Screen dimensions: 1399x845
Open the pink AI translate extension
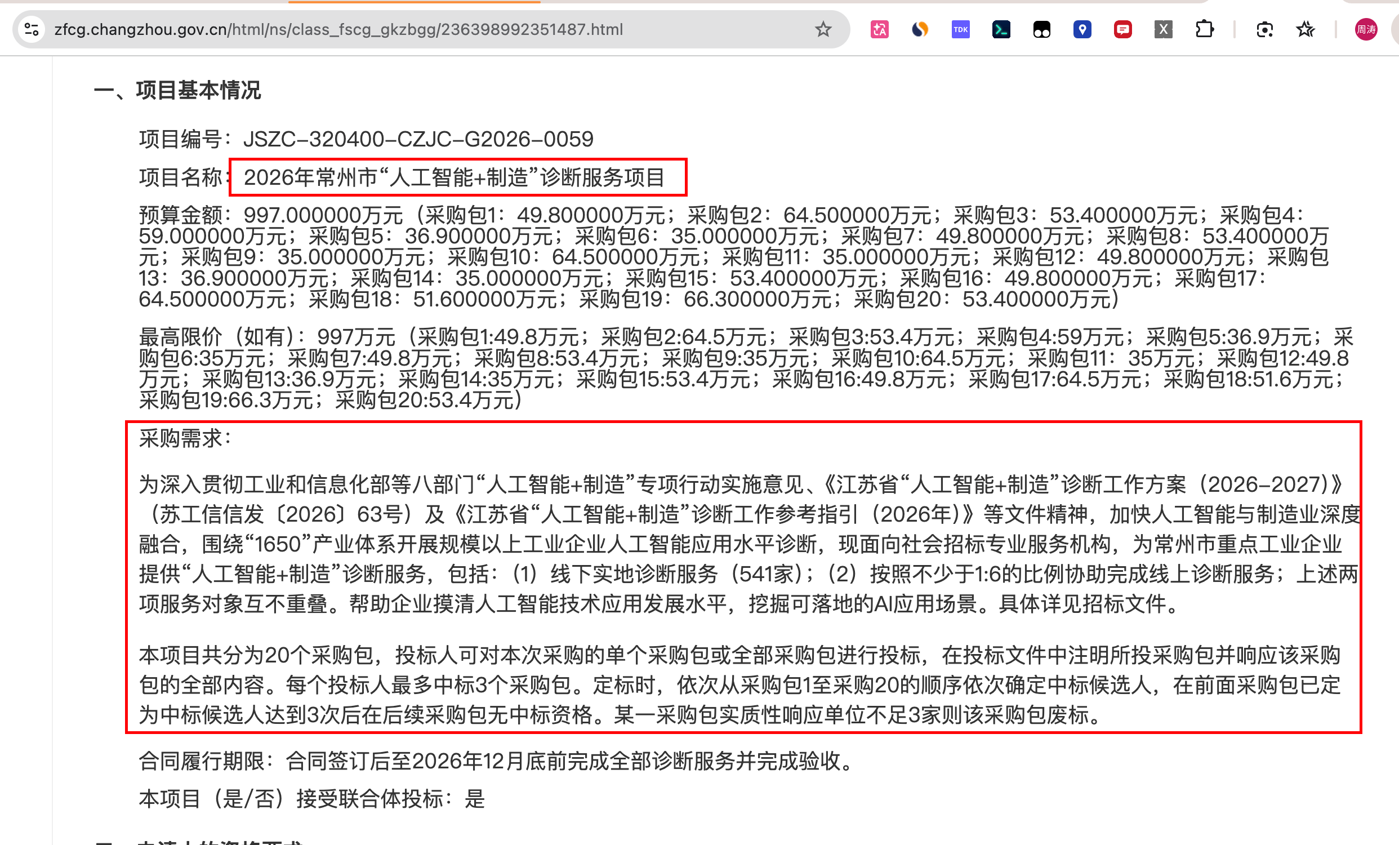[x=880, y=29]
